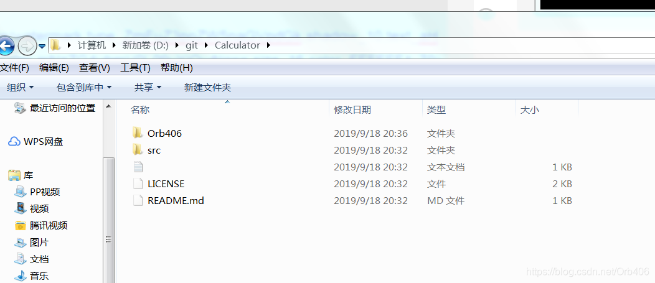Click the 最近访问的位置 sidebar icon

(x=20, y=108)
